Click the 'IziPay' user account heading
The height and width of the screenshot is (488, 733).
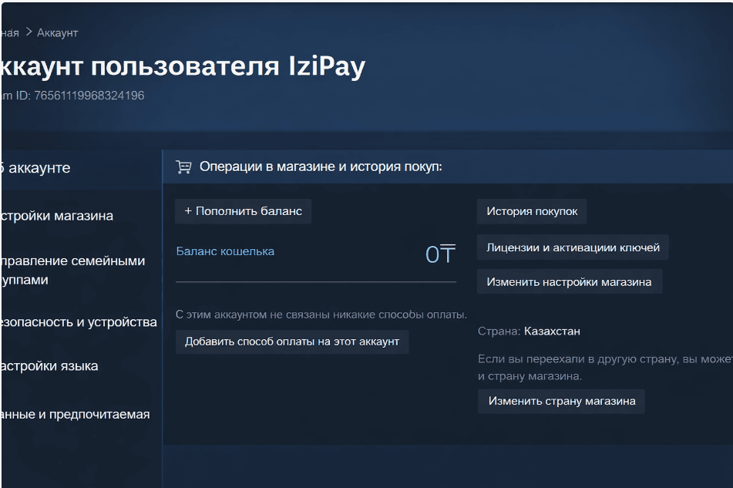point(183,66)
